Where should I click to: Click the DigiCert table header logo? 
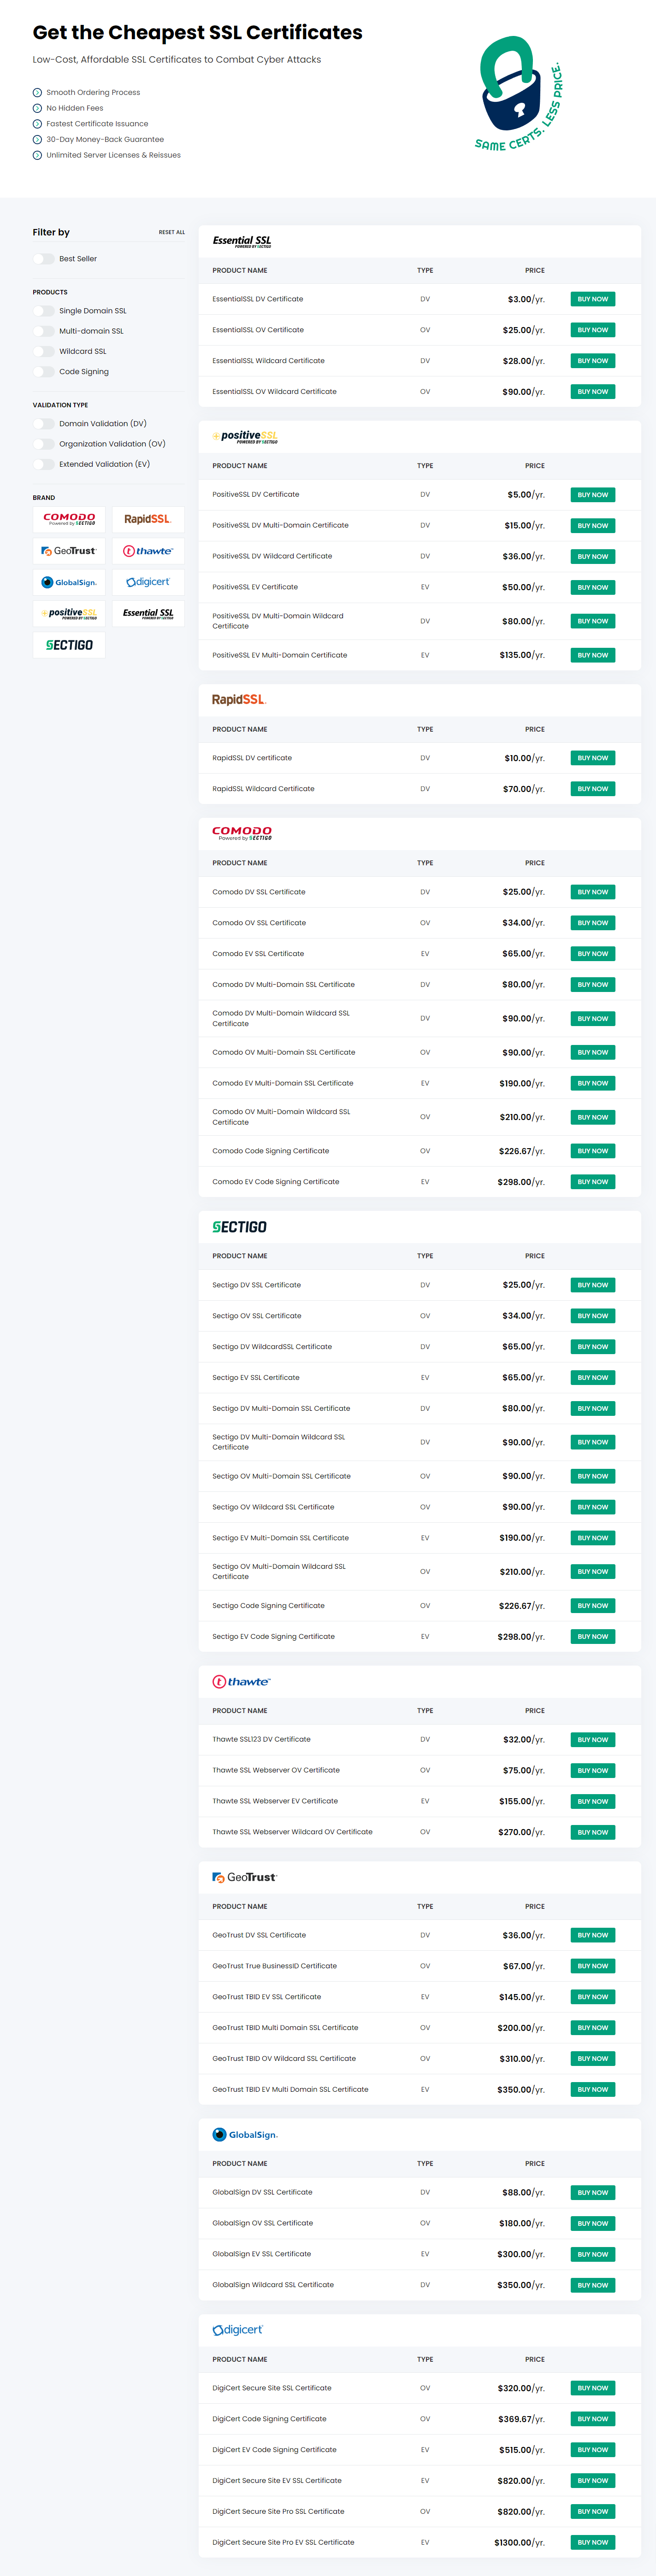click(238, 2330)
